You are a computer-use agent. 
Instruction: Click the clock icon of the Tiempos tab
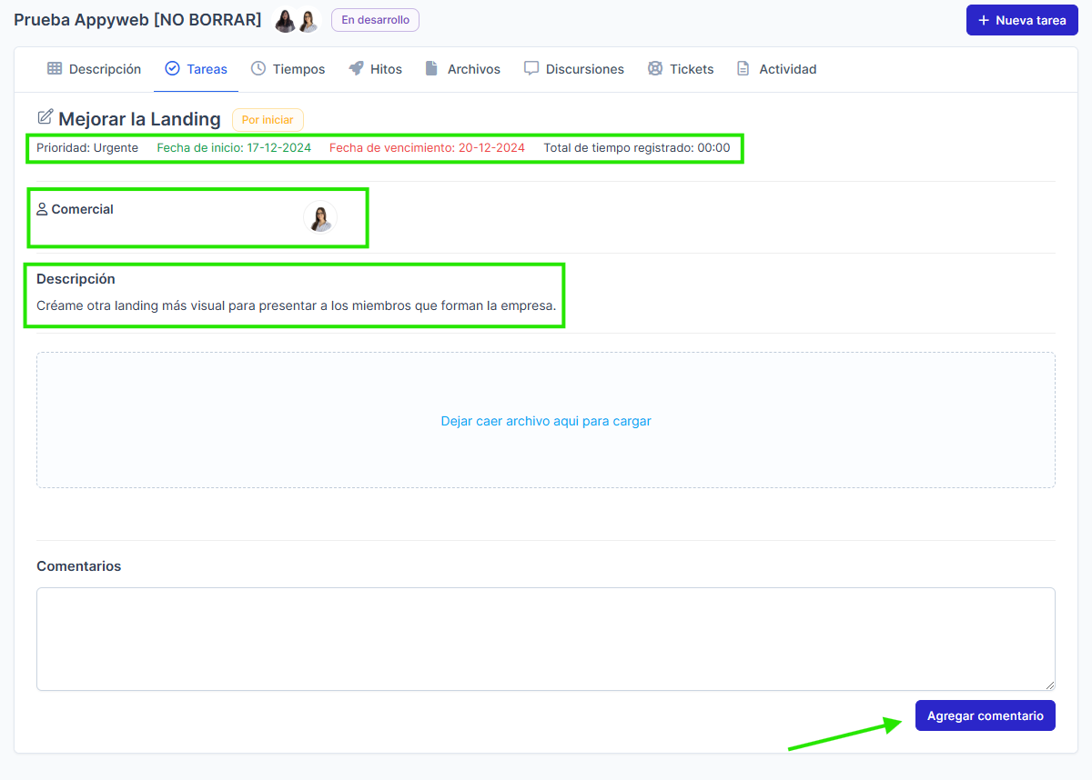click(258, 69)
